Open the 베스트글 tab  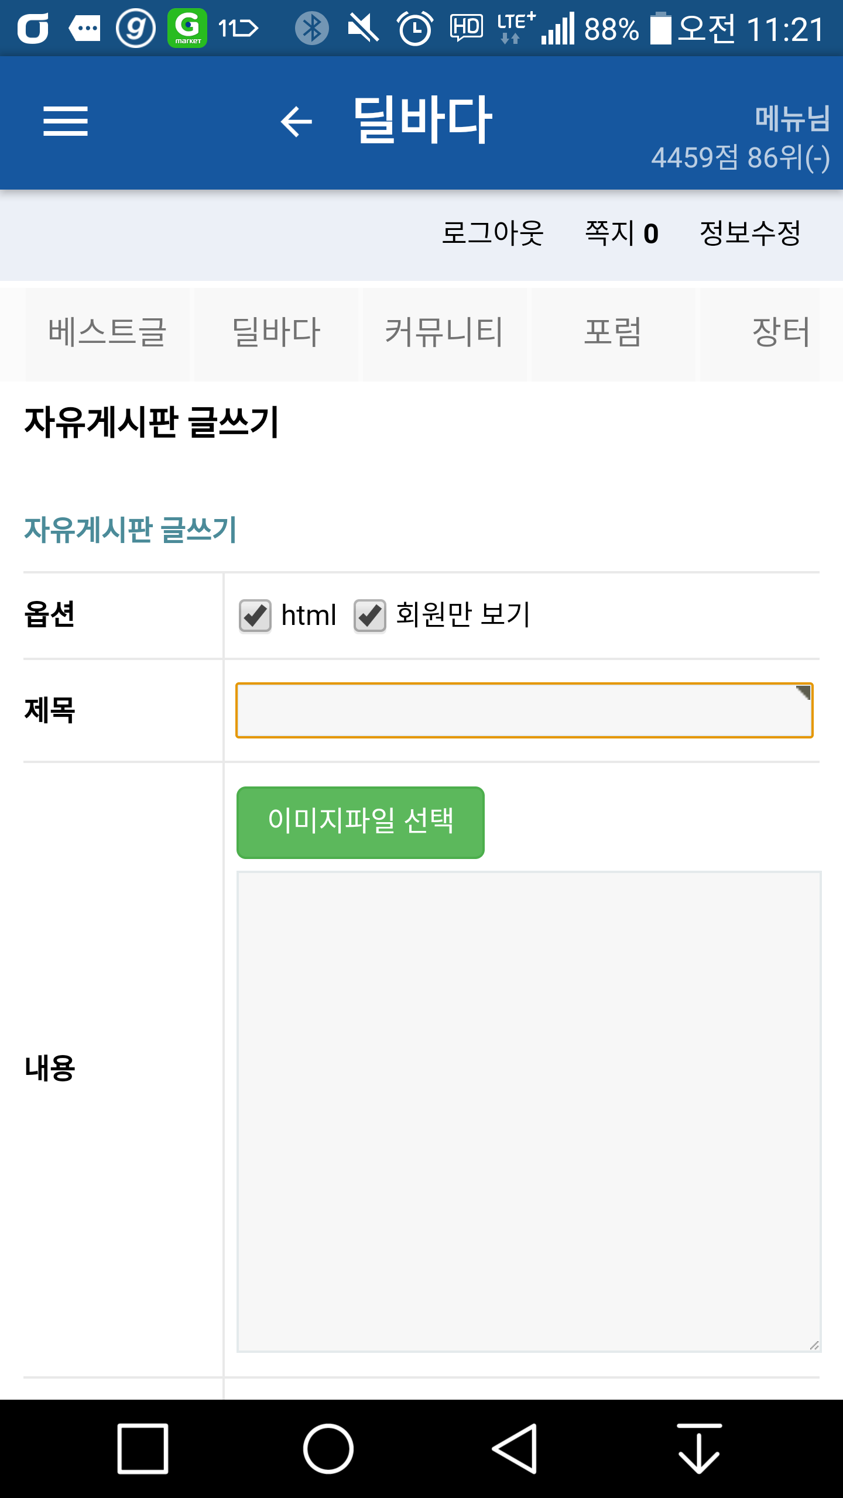click(x=108, y=333)
